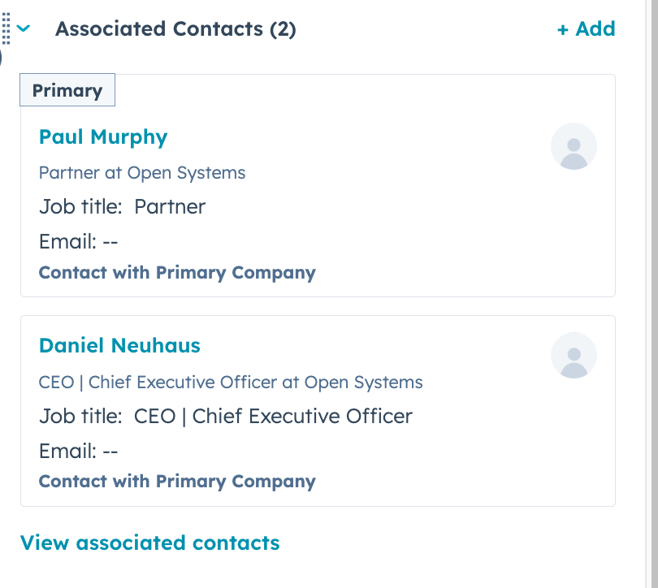The width and height of the screenshot is (658, 588).
Task: Click Paul Murphy's empty Email field
Action: click(79, 241)
